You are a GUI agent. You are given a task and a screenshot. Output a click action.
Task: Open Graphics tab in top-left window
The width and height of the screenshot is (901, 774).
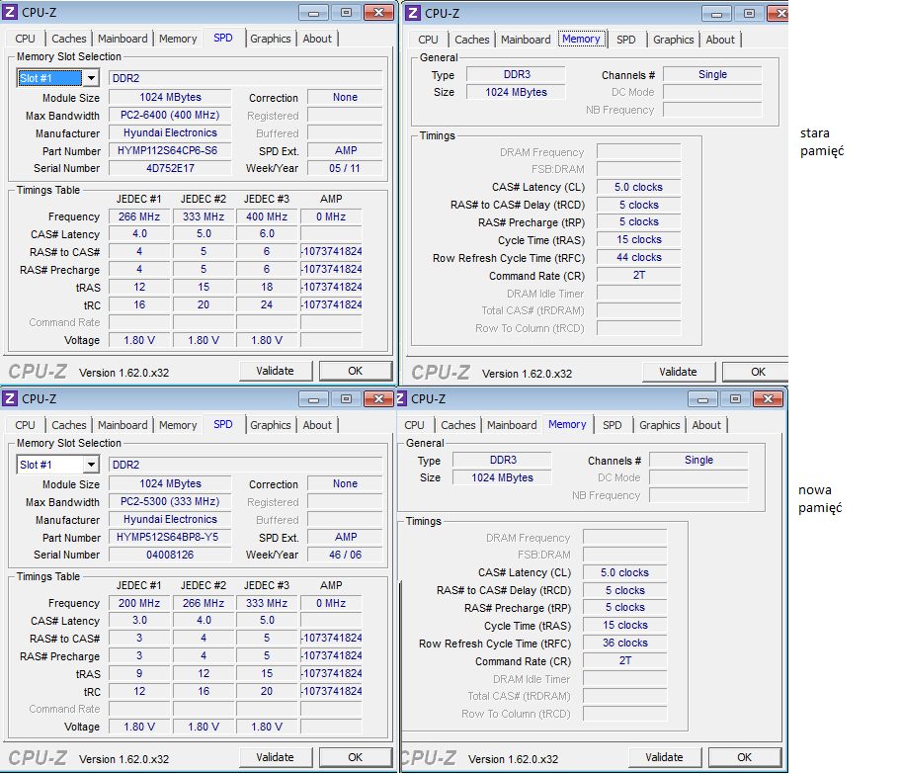270,39
